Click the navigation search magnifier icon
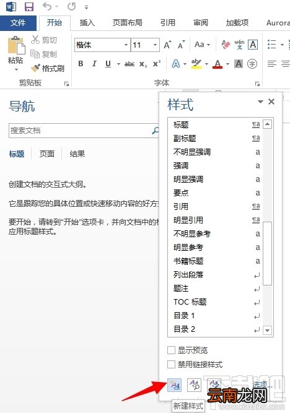Image resolution: width=290 pixels, height=413 pixels. point(156,131)
